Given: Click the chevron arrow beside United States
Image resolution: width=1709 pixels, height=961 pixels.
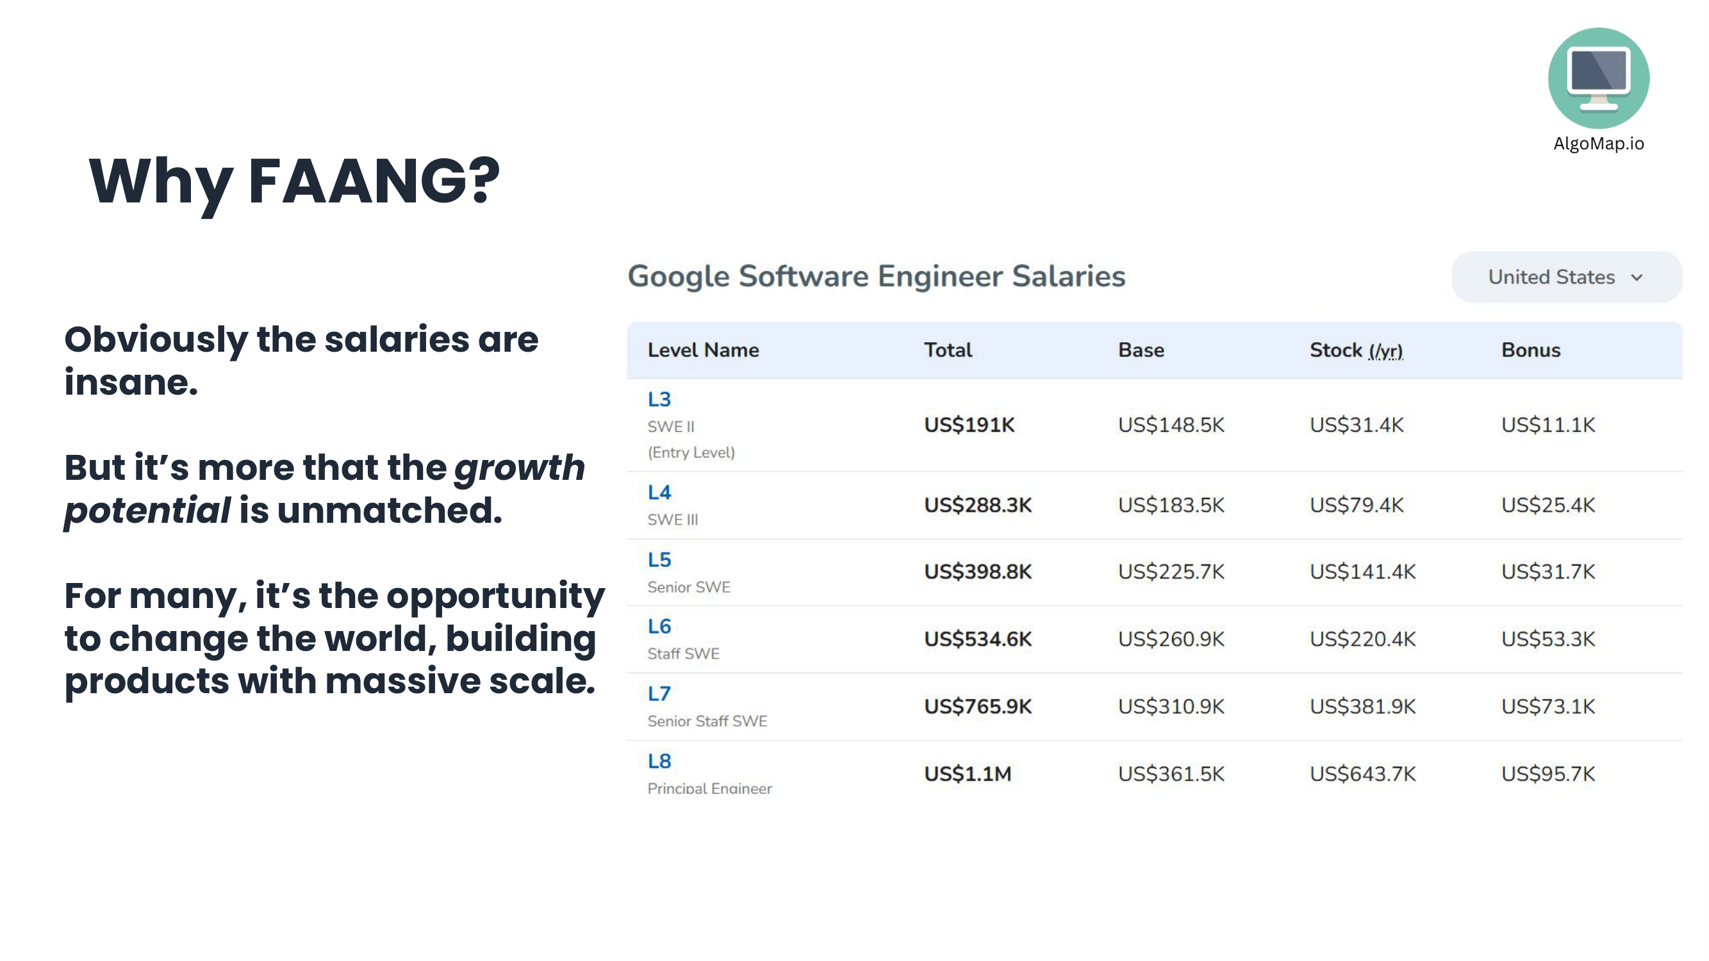Looking at the screenshot, I should click(x=1636, y=277).
